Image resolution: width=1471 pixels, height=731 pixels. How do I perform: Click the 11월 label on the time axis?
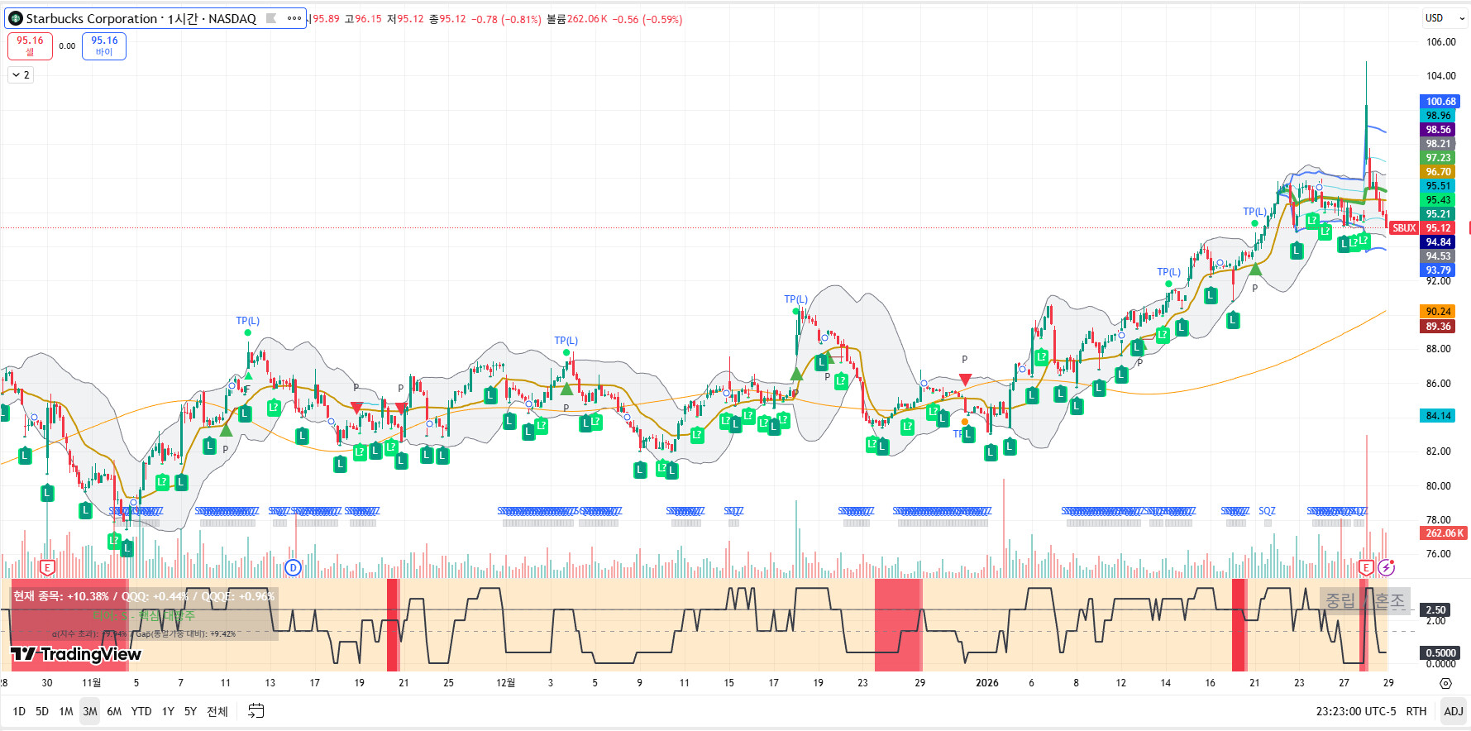pyautogui.click(x=92, y=683)
